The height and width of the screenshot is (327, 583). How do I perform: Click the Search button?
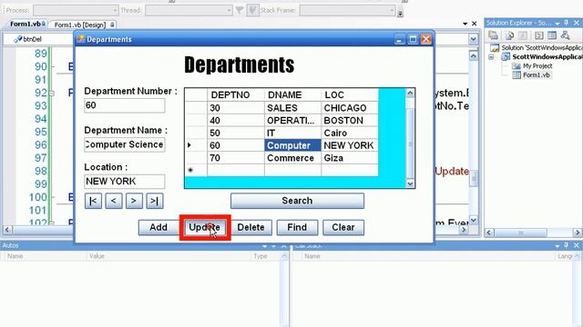[297, 201]
